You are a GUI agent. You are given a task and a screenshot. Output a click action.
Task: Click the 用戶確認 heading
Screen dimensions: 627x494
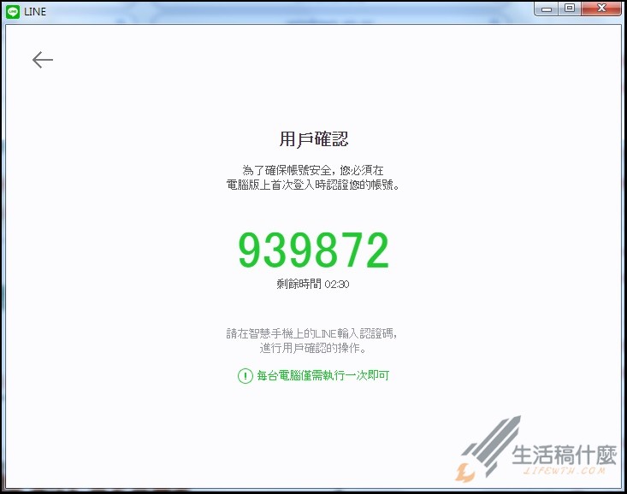[313, 139]
